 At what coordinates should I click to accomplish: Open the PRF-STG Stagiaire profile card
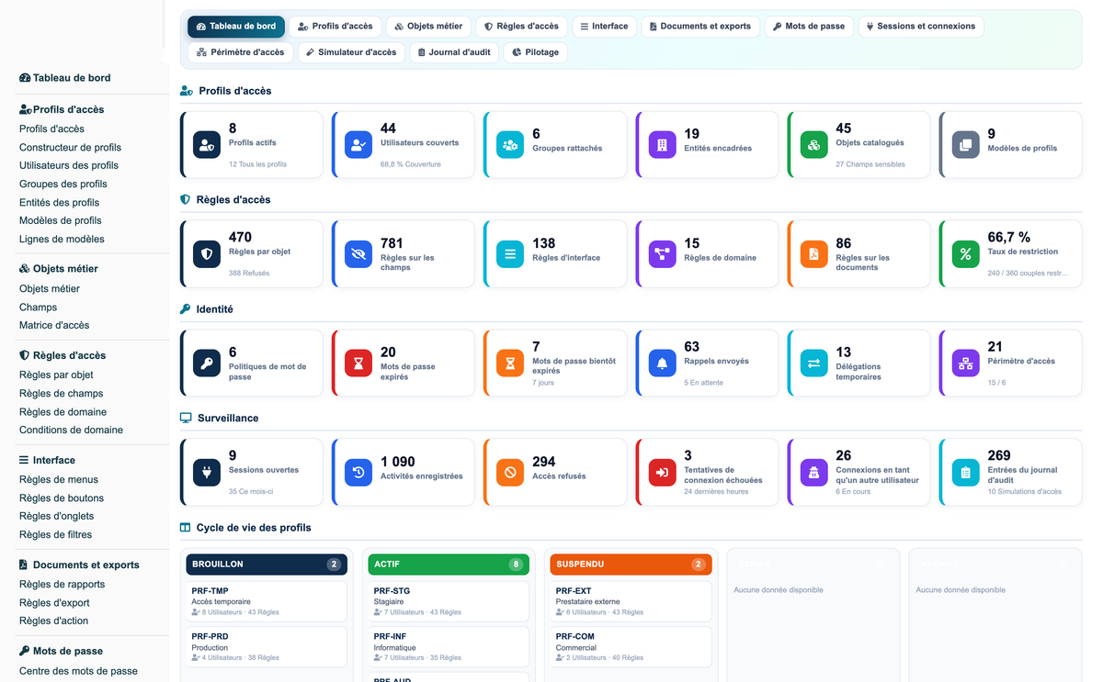(x=449, y=601)
